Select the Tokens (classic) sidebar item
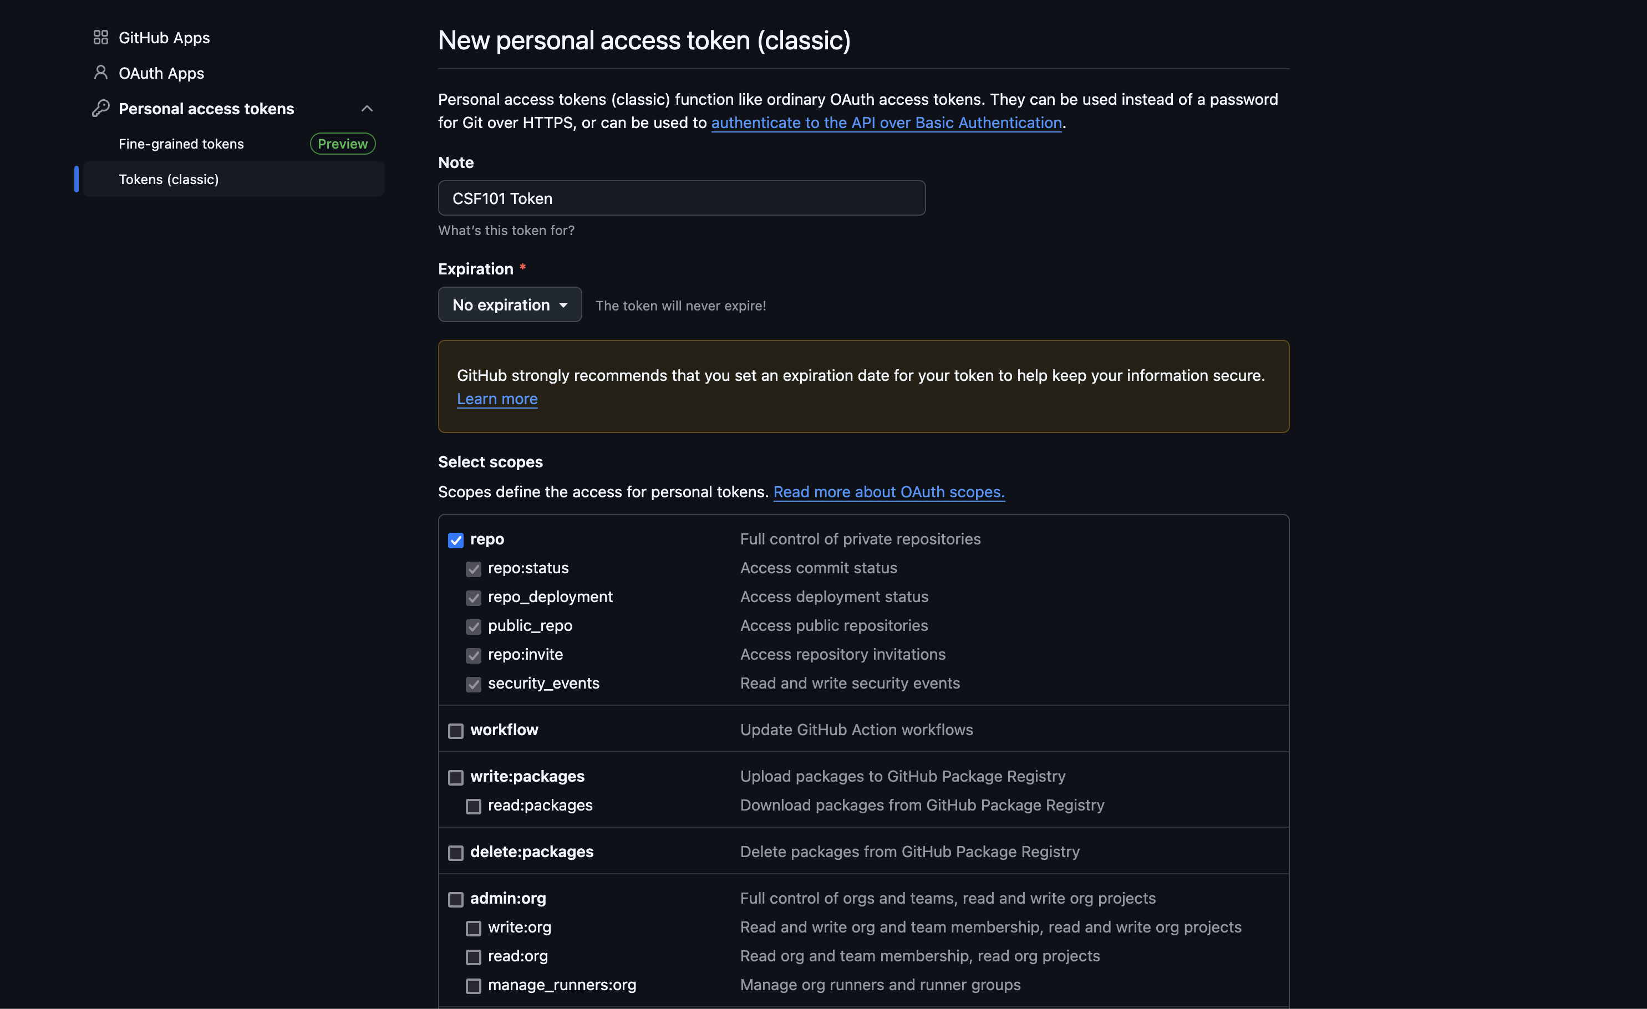 click(169, 179)
